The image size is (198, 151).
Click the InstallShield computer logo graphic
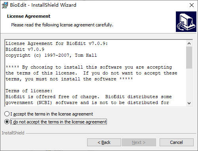tap(186, 22)
